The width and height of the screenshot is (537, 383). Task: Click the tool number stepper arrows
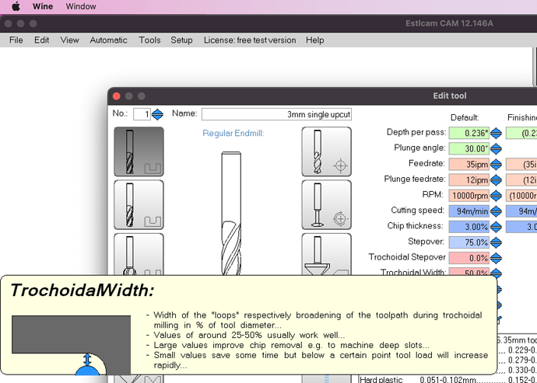(x=157, y=114)
